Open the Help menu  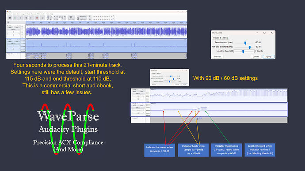(52, 14)
